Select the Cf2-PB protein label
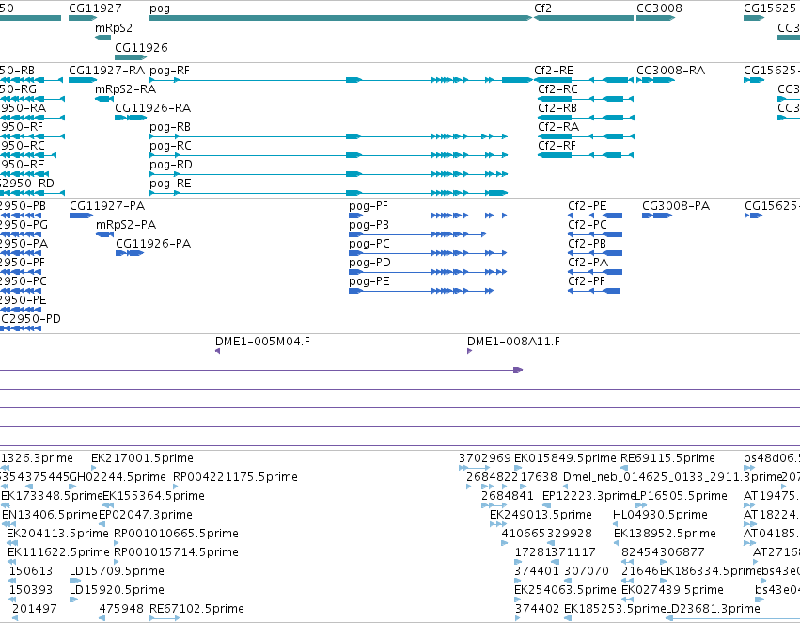Viewport: 800px width, 623px height. coord(587,244)
